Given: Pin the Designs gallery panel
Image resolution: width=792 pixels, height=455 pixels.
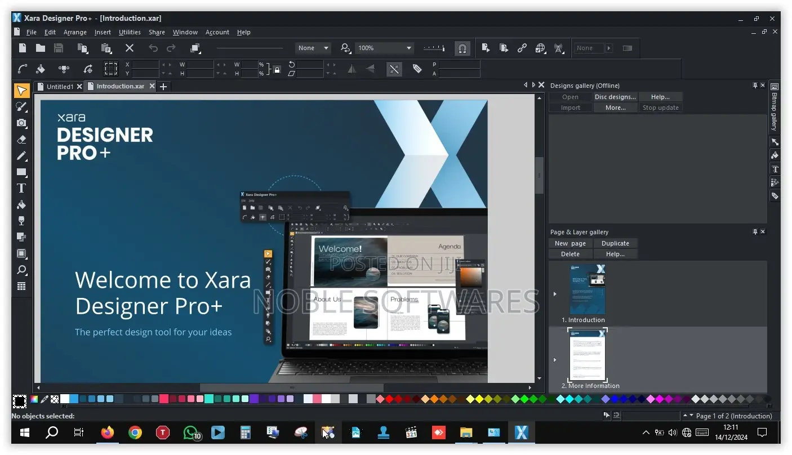Looking at the screenshot, I should [x=755, y=86].
